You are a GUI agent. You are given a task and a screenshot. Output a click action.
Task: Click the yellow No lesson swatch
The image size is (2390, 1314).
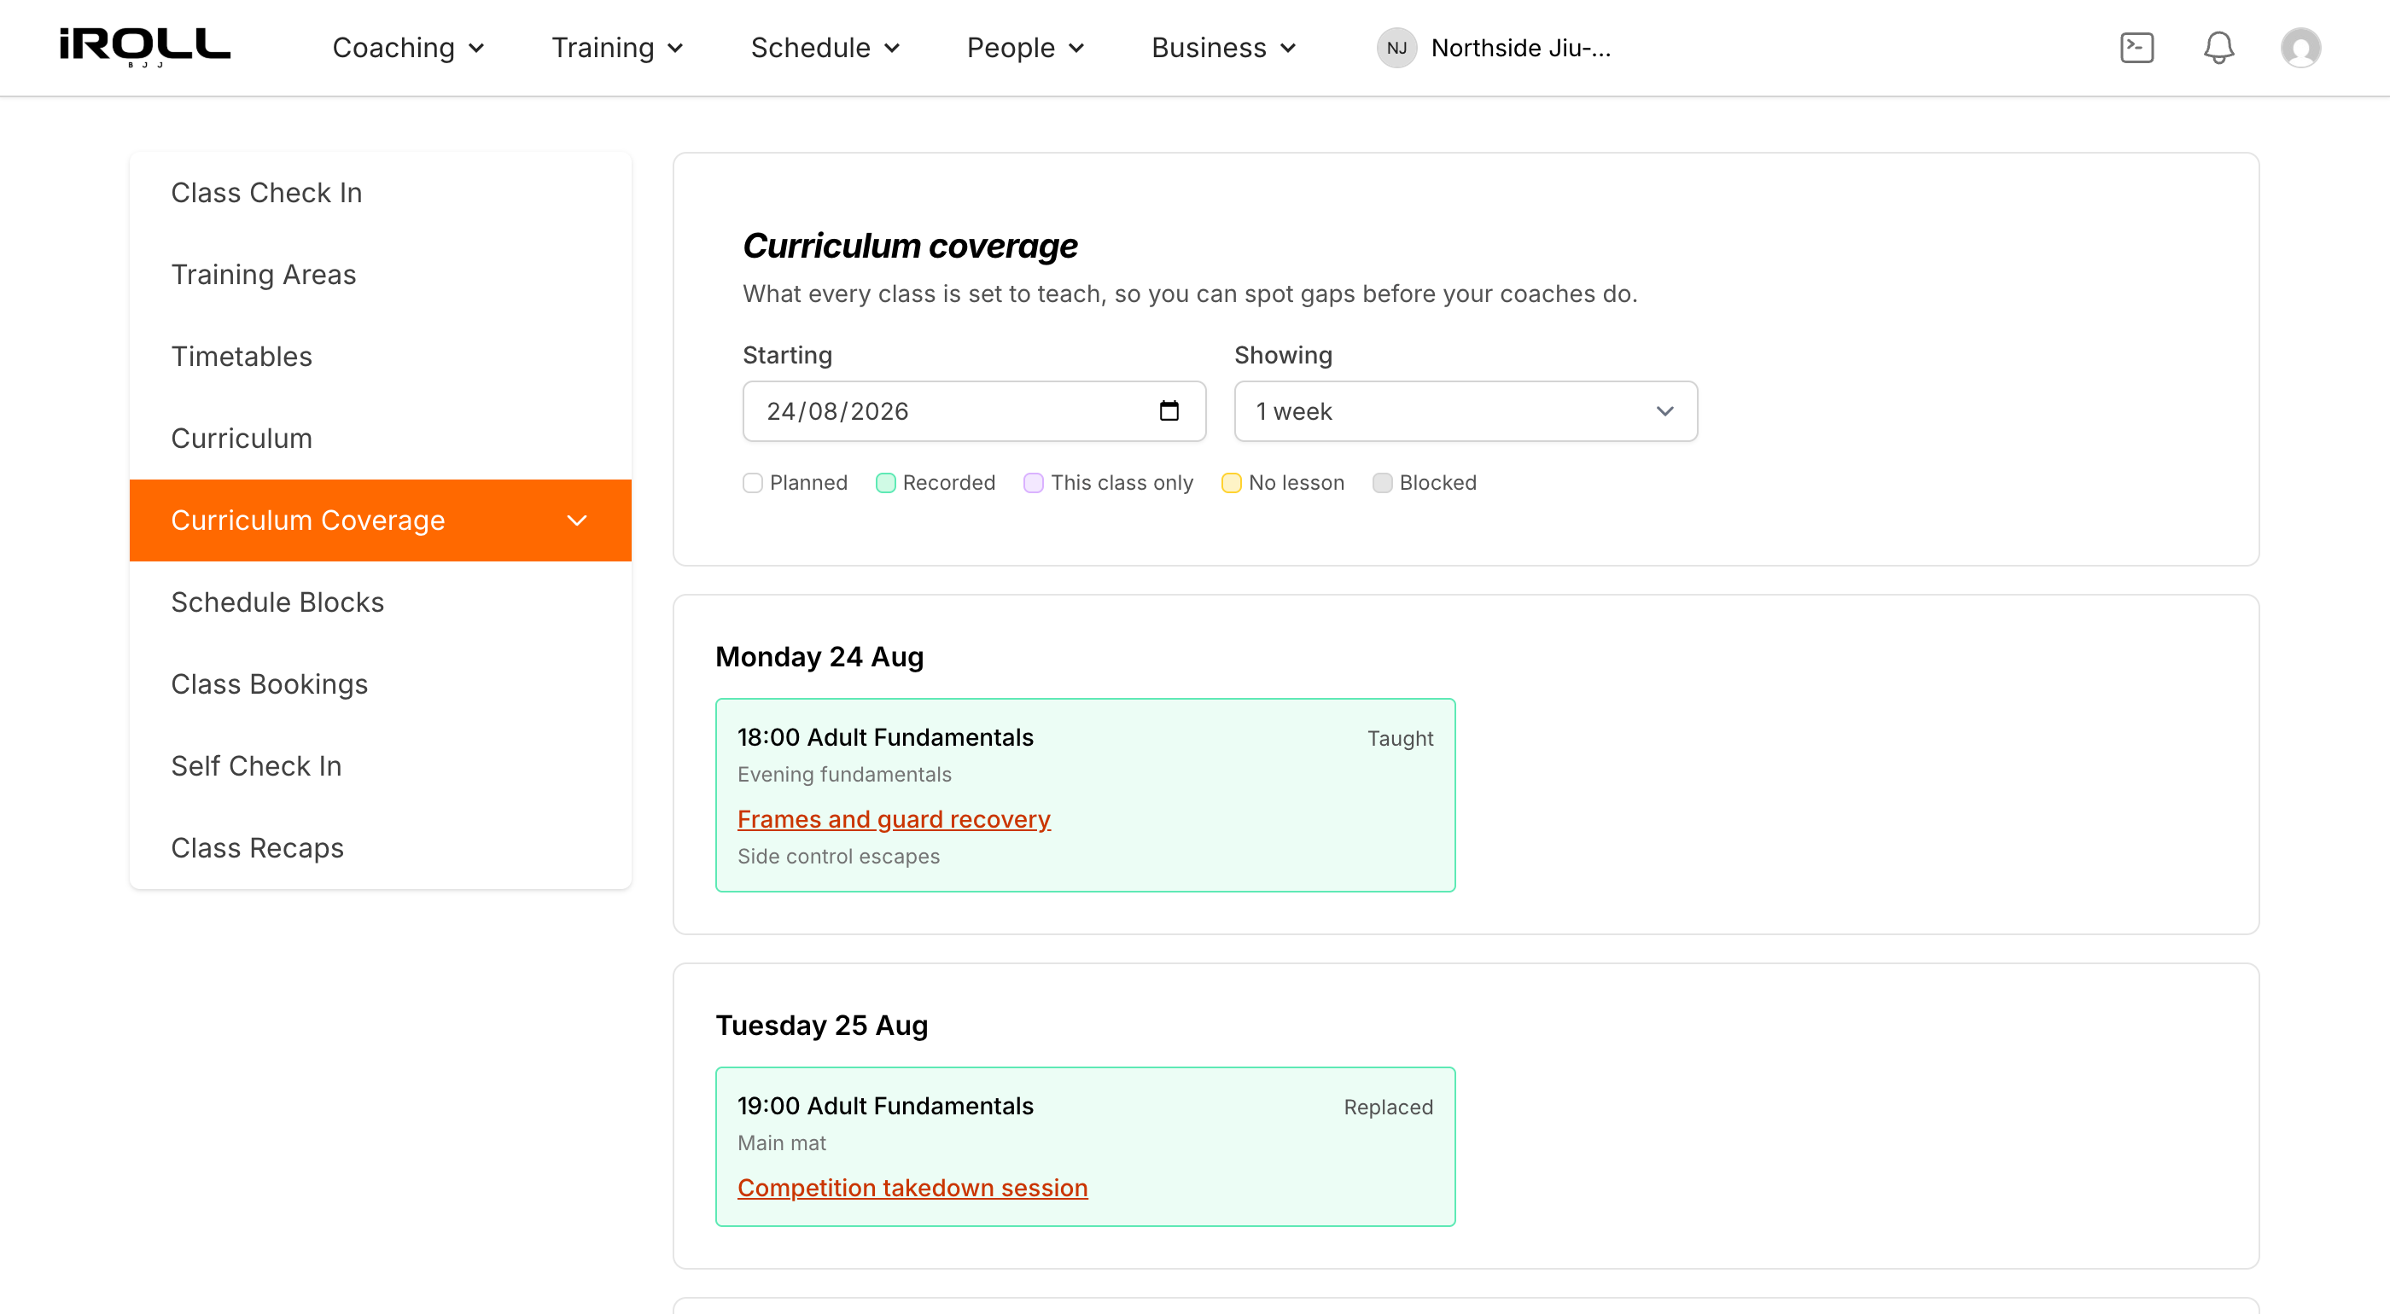pyautogui.click(x=1231, y=483)
